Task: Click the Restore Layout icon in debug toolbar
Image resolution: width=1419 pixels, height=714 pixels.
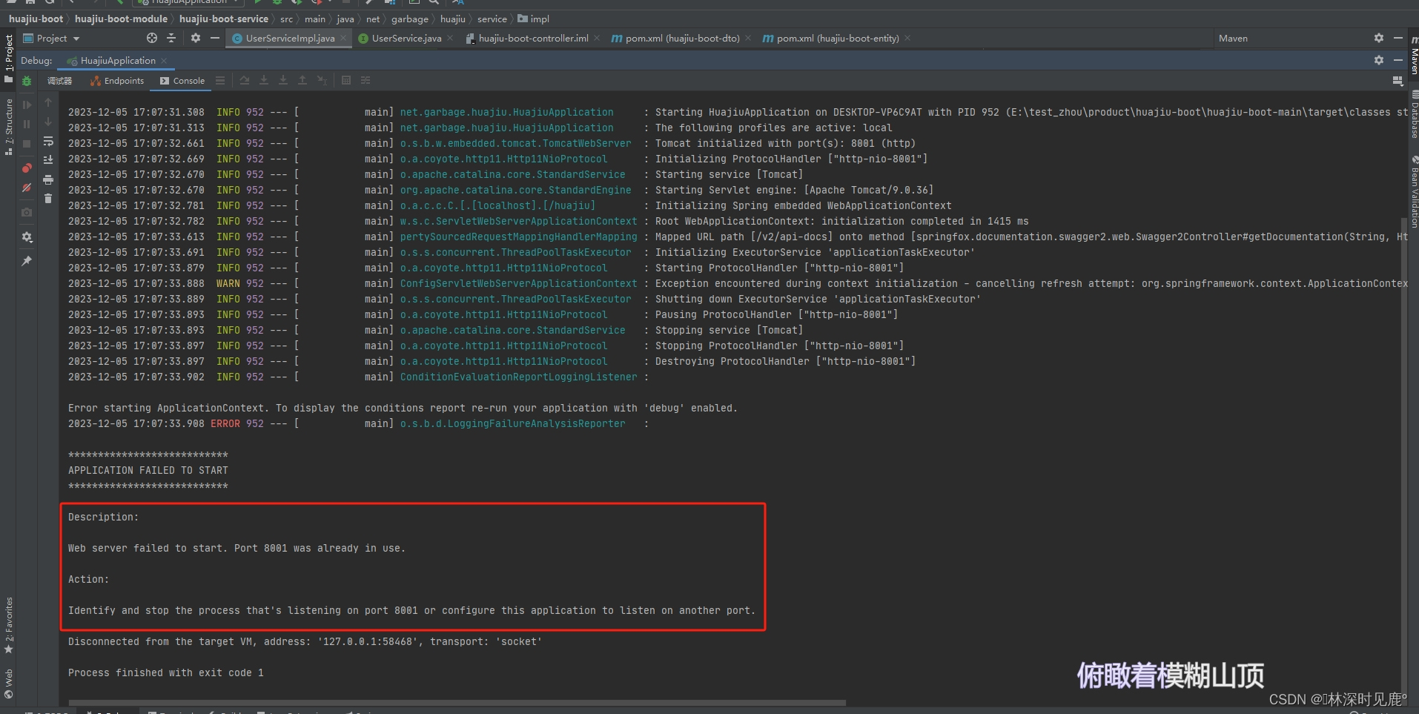Action: (x=1398, y=81)
